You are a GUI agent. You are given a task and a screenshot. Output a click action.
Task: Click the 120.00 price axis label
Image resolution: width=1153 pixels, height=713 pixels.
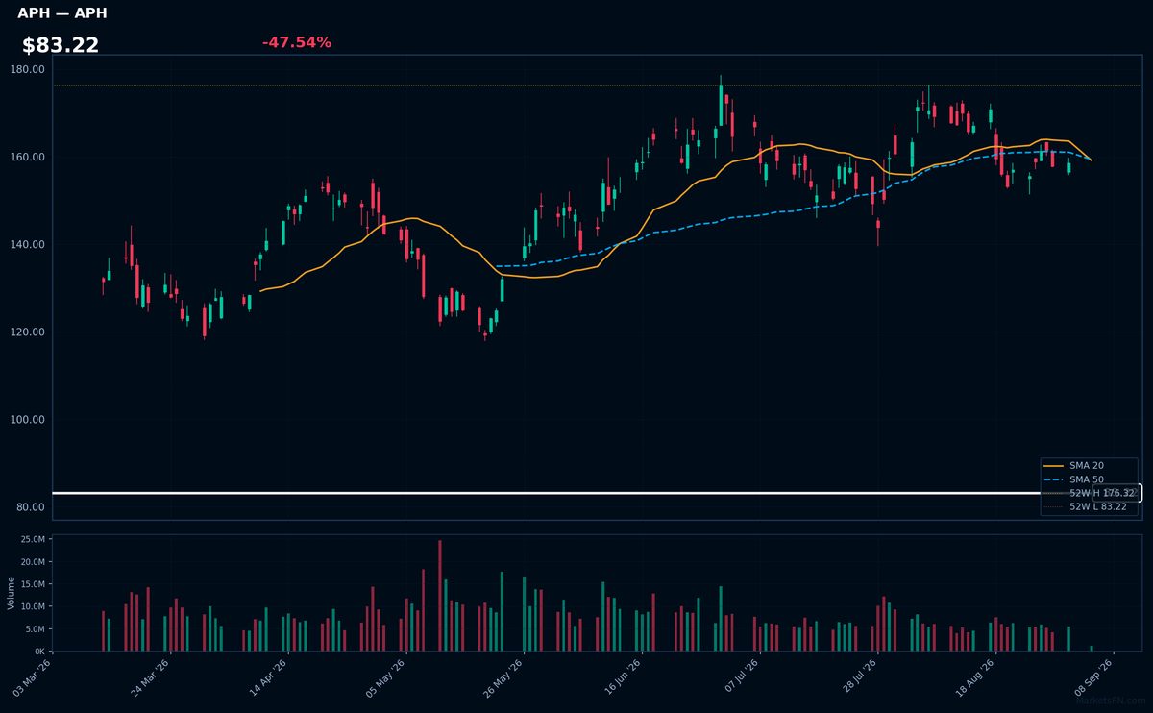pyautogui.click(x=28, y=332)
